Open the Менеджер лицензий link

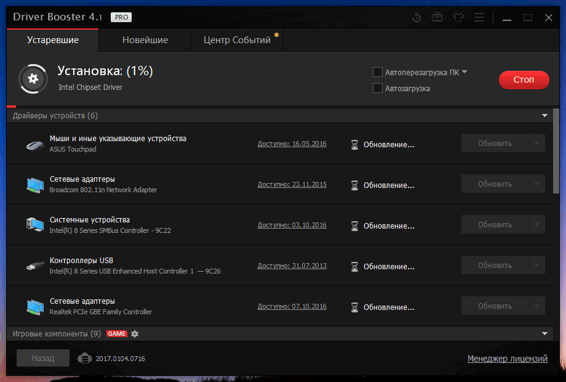[508, 359]
